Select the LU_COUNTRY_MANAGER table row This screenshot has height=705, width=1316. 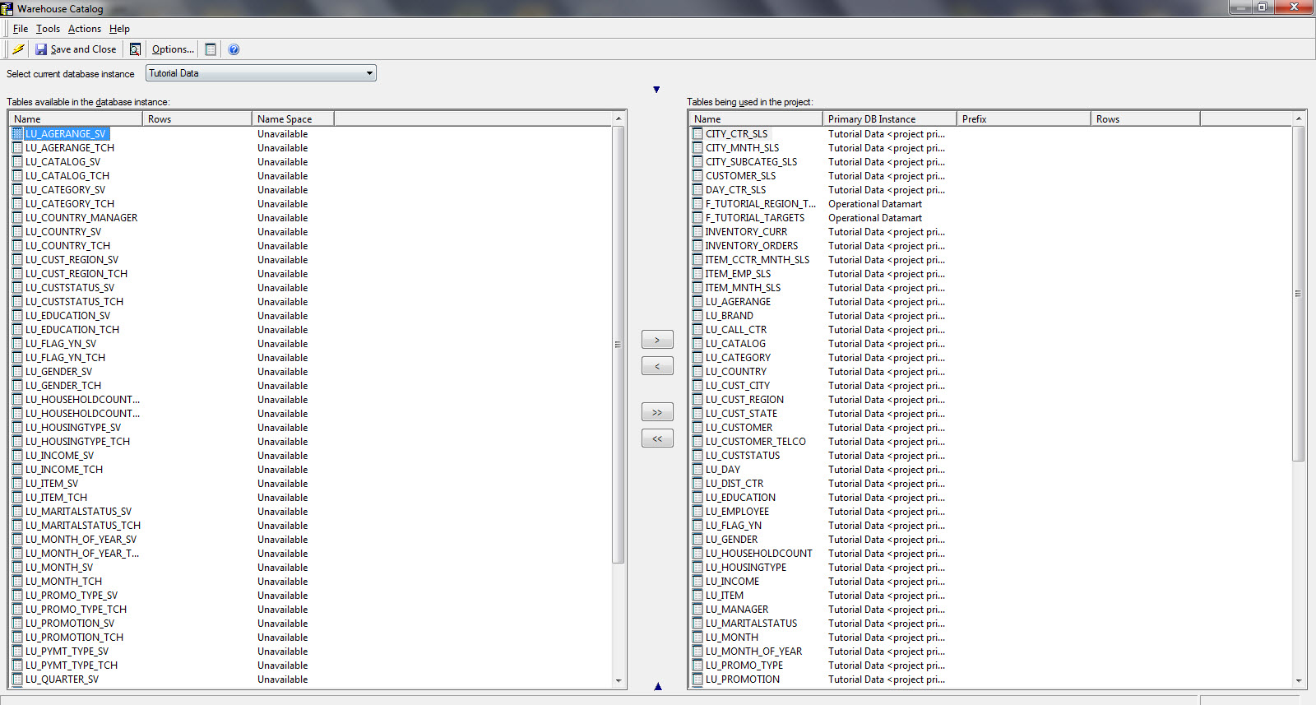pyautogui.click(x=81, y=218)
